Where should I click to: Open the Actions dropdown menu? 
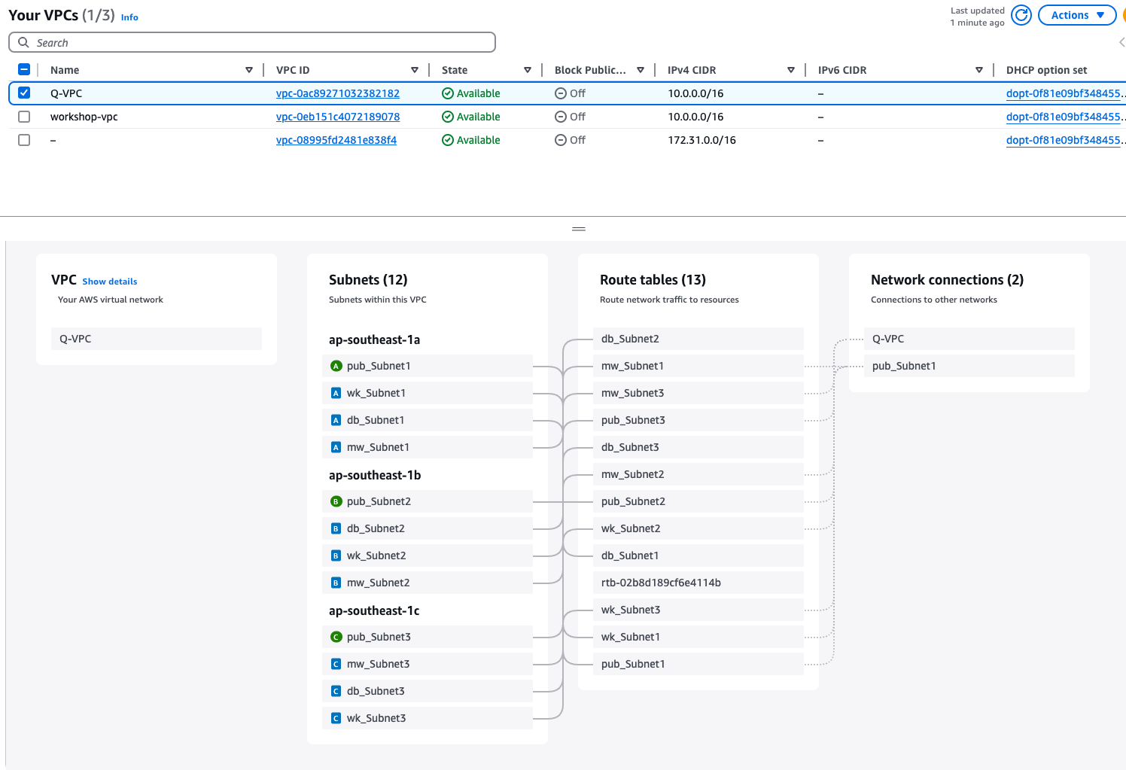point(1076,15)
